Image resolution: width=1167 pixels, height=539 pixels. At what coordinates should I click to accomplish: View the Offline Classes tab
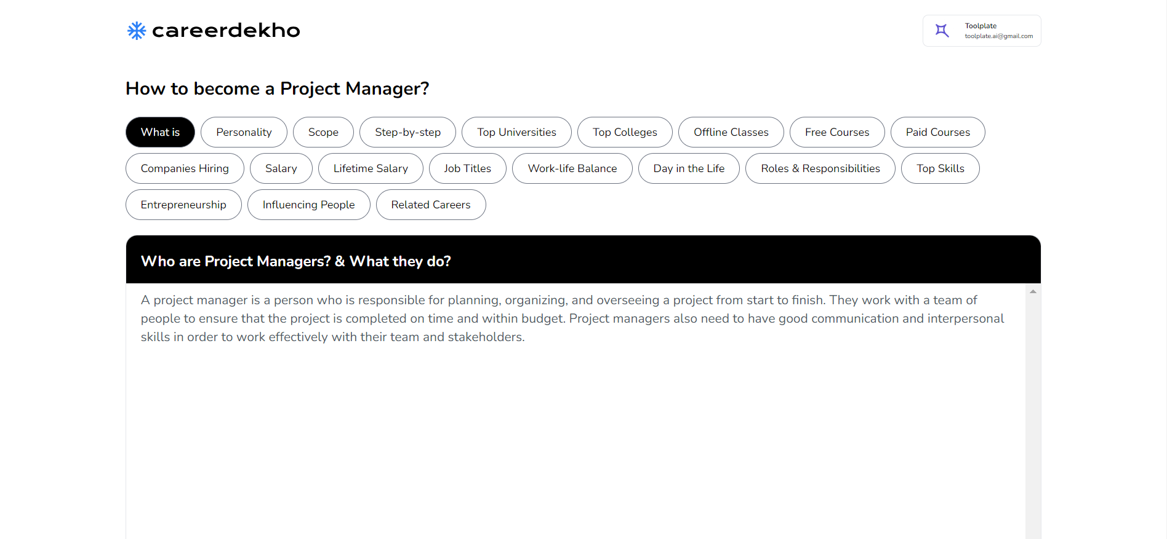(731, 132)
